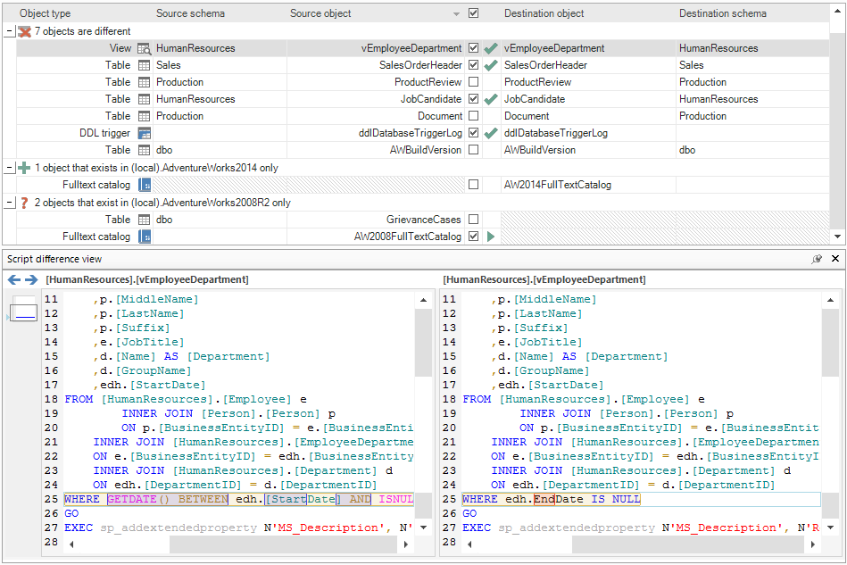Click the table icon in GrievanceCases row
The image size is (847, 565).
click(145, 220)
